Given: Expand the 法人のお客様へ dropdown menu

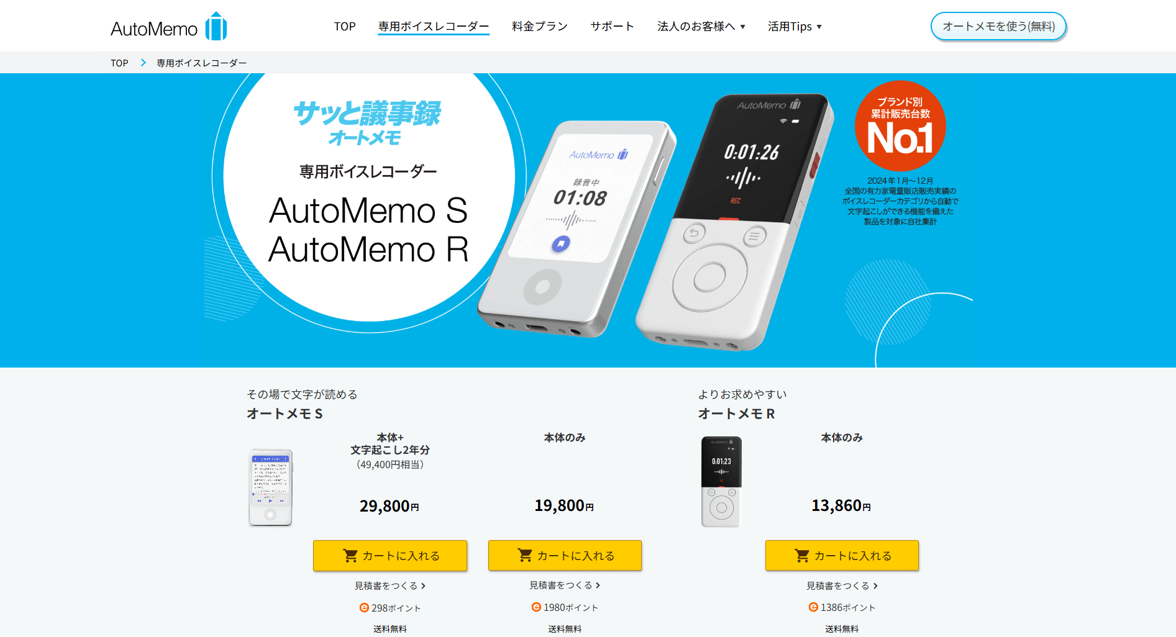Looking at the screenshot, I should [x=701, y=27].
